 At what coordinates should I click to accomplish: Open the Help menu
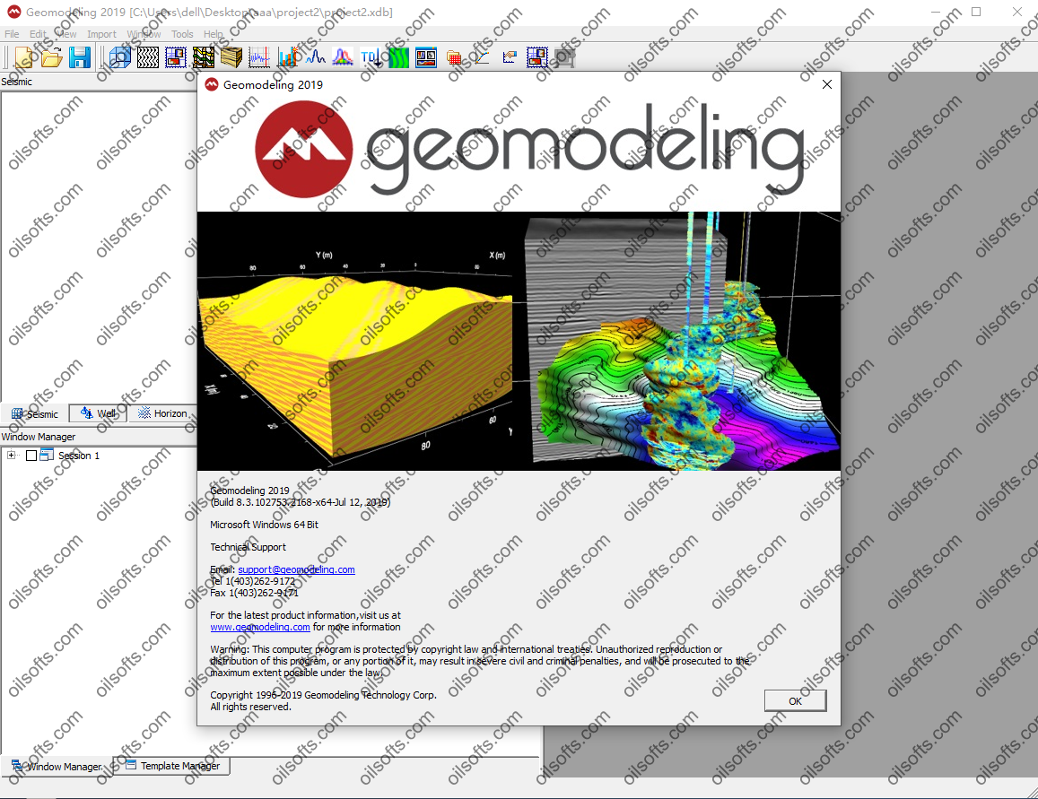pyautogui.click(x=214, y=34)
